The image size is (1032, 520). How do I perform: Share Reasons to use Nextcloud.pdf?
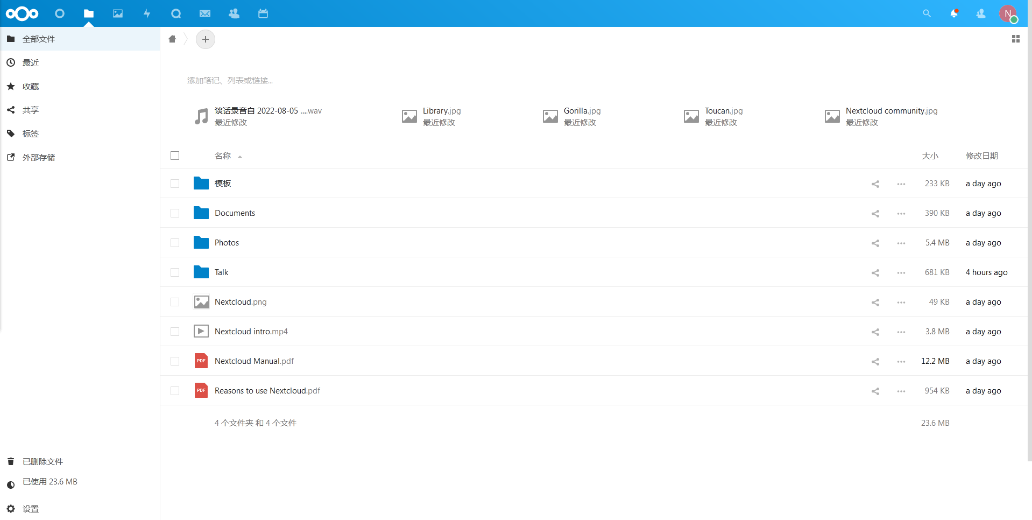[875, 391]
